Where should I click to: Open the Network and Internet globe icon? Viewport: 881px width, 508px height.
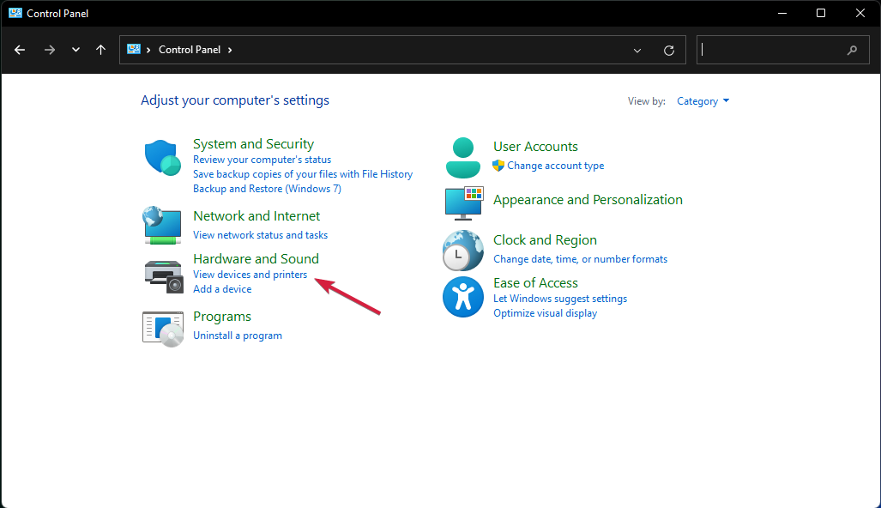pyautogui.click(x=162, y=226)
